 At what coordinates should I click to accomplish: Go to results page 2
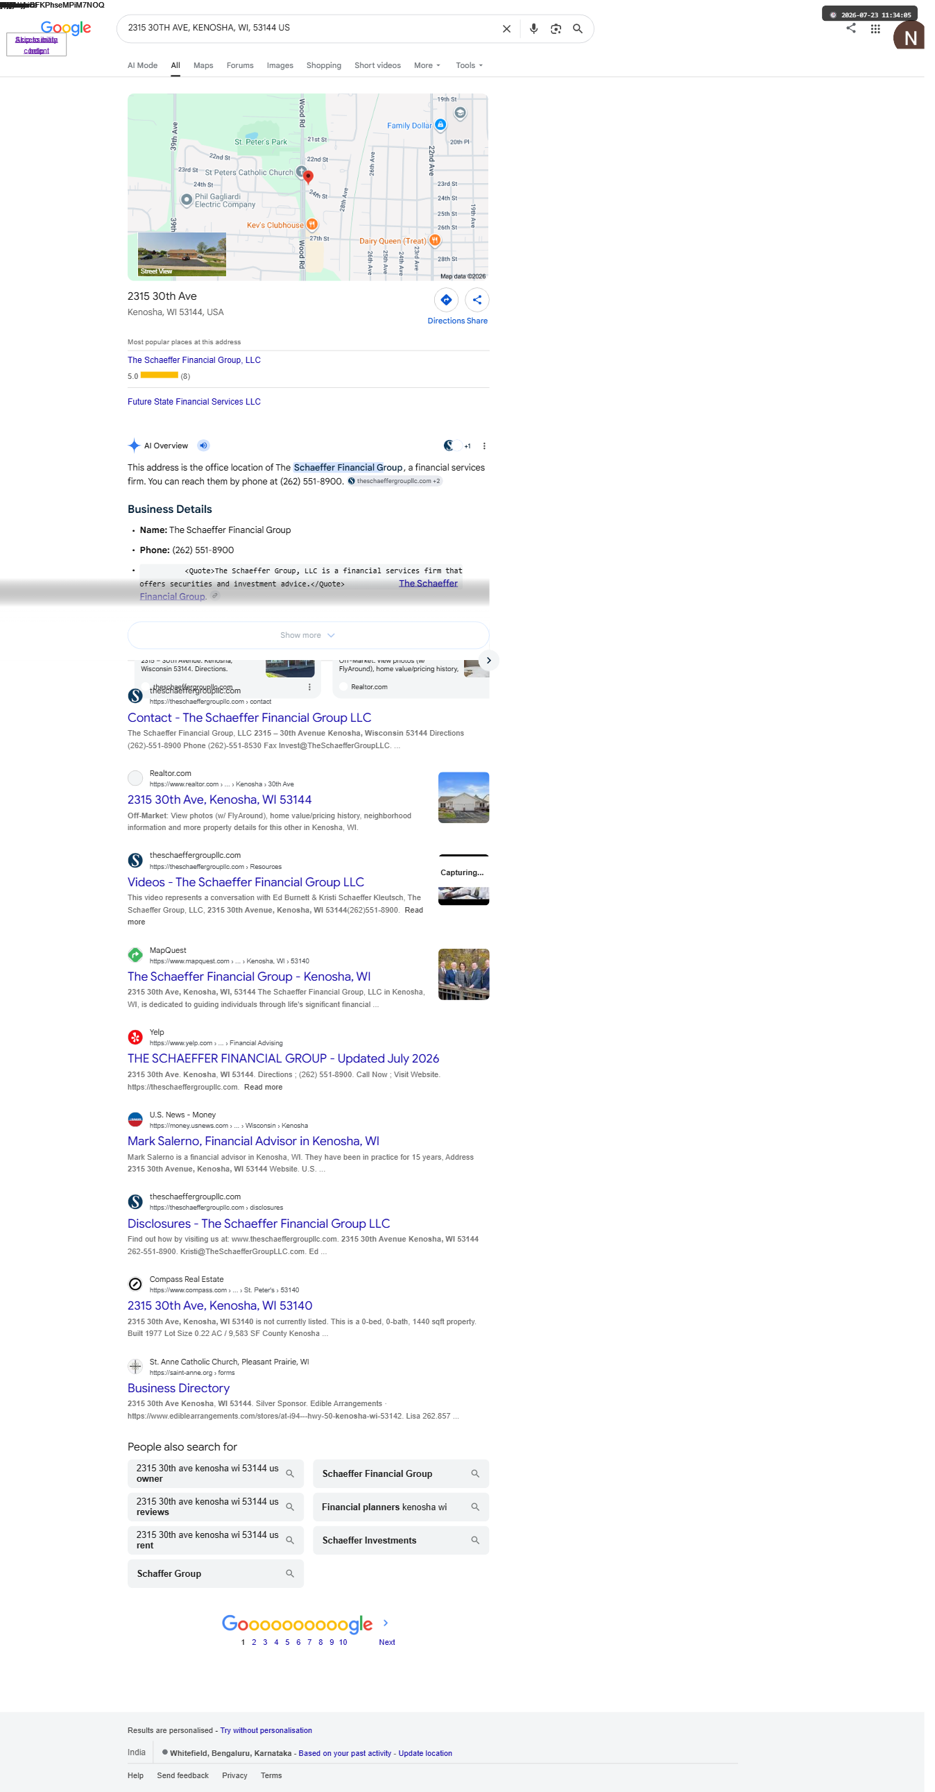pyautogui.click(x=254, y=1641)
